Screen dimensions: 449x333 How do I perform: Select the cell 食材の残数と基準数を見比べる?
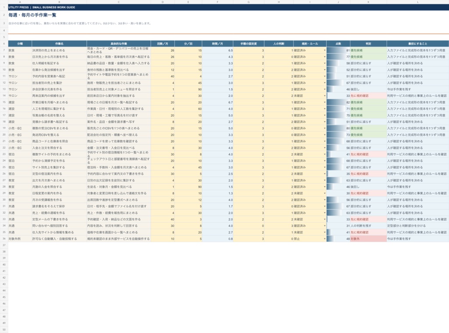click(119, 70)
